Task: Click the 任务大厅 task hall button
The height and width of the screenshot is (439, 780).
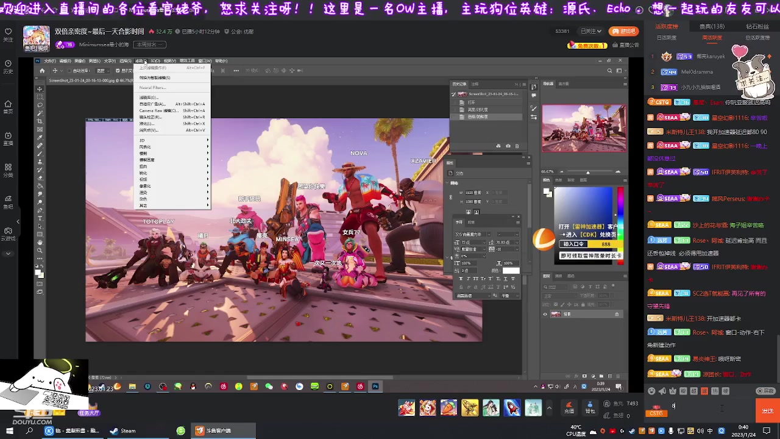Action: pos(89,413)
